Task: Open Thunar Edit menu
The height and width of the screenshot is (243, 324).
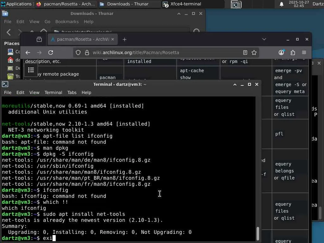Action: (x=20, y=22)
